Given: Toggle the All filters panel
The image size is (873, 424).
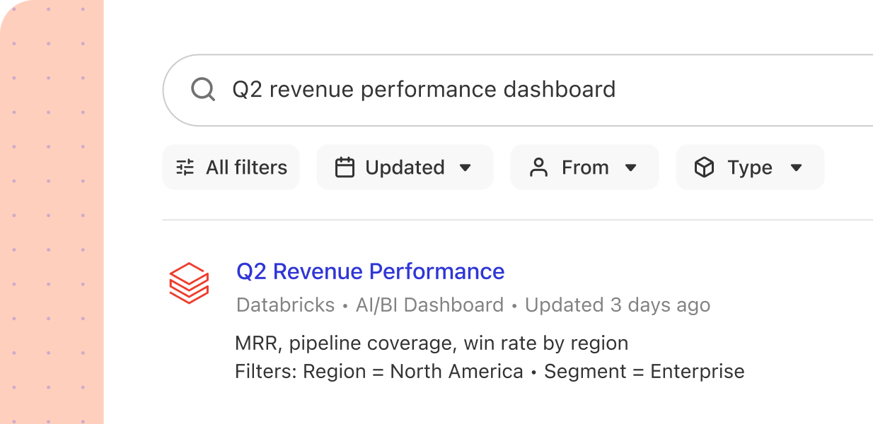Looking at the screenshot, I should [x=231, y=167].
